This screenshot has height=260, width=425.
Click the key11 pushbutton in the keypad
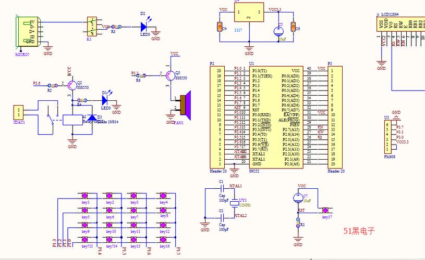point(133,225)
